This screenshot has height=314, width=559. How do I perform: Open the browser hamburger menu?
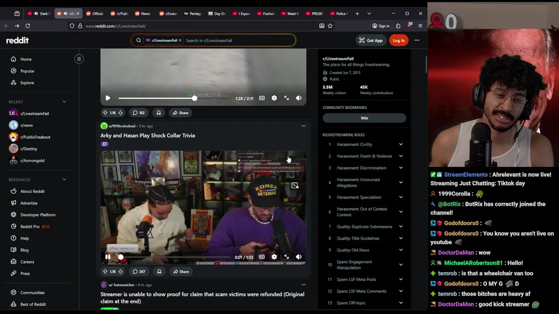pyautogui.click(x=420, y=26)
